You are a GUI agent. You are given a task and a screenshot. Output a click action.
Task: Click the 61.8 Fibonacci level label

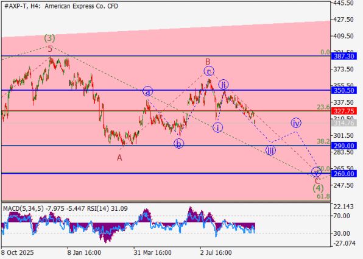click(x=323, y=196)
